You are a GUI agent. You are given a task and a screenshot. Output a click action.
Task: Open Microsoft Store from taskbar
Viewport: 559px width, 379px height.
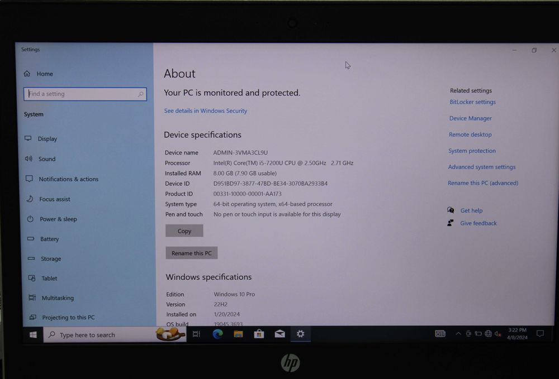click(259, 334)
